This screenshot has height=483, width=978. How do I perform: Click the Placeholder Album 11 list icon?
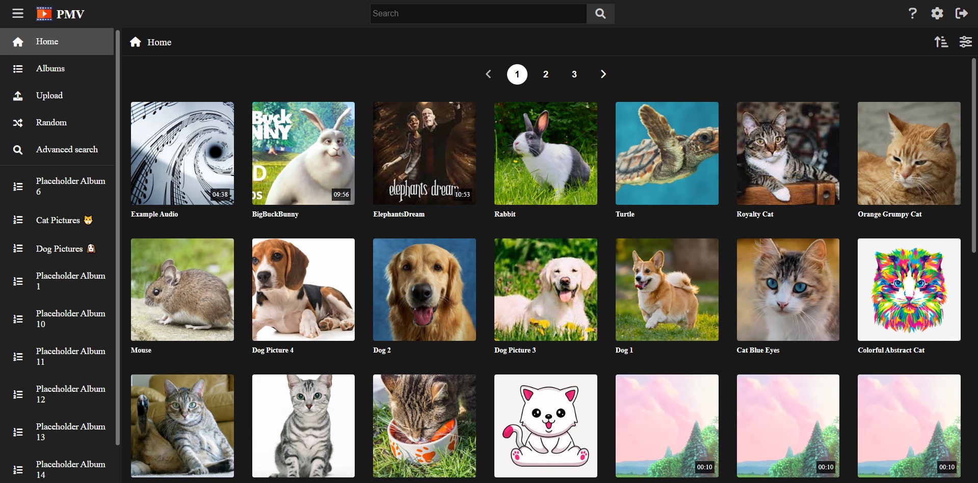(x=18, y=357)
